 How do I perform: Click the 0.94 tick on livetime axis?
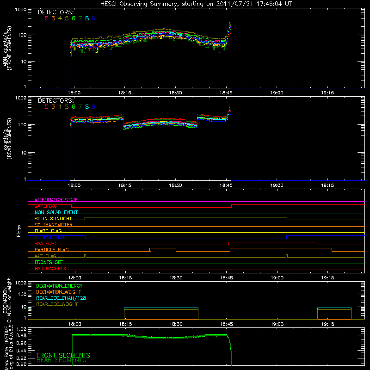click(x=21, y=350)
